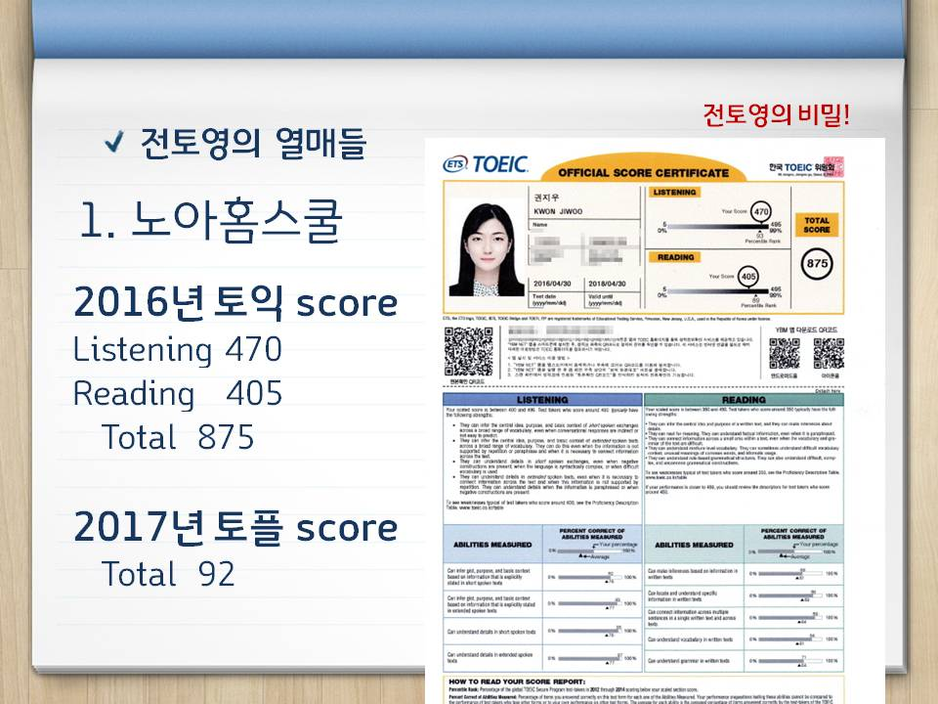938x704 pixels.
Task: Select the ID photo on the certificate
Action: point(484,245)
